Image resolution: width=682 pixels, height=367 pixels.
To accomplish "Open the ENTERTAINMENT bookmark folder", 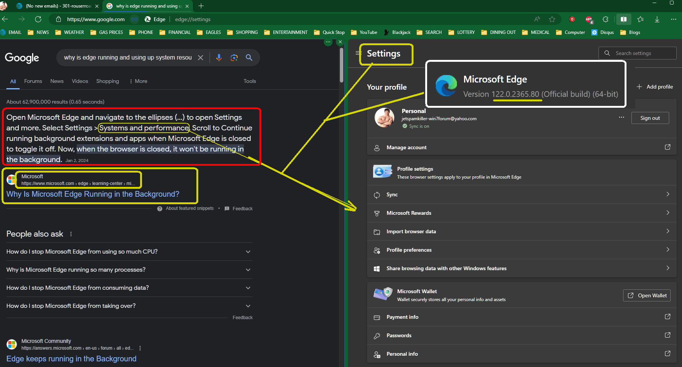I will pyautogui.click(x=286, y=32).
